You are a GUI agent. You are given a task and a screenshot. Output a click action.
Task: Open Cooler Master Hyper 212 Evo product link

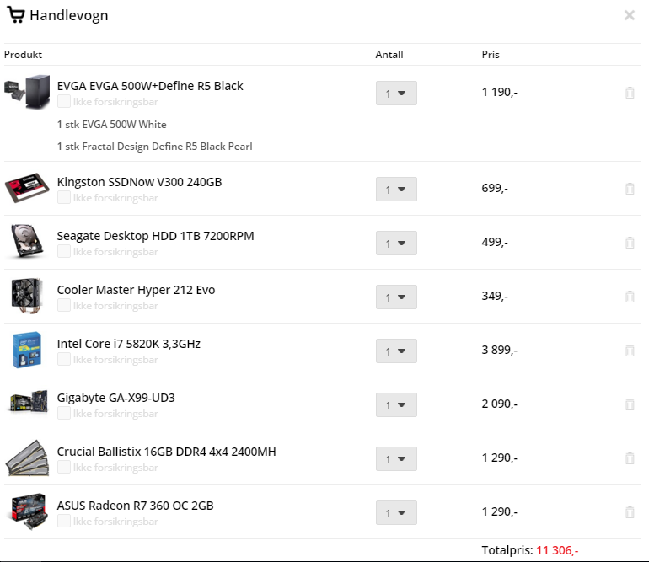pos(136,290)
